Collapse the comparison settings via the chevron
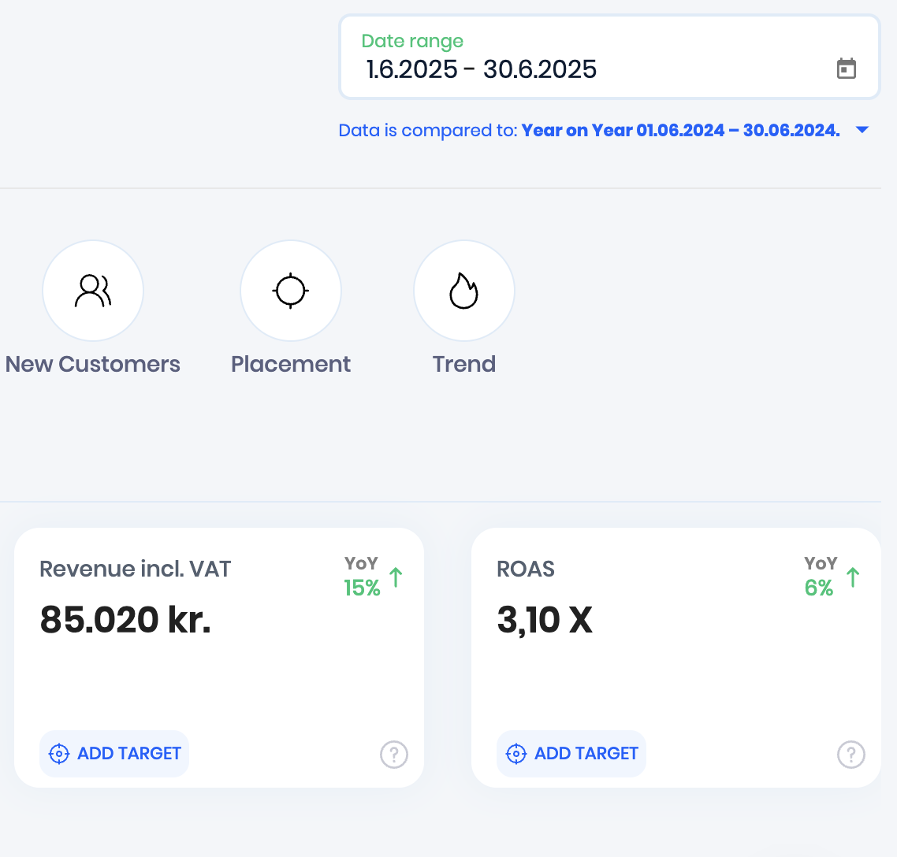Image resolution: width=897 pixels, height=857 pixels. (862, 130)
